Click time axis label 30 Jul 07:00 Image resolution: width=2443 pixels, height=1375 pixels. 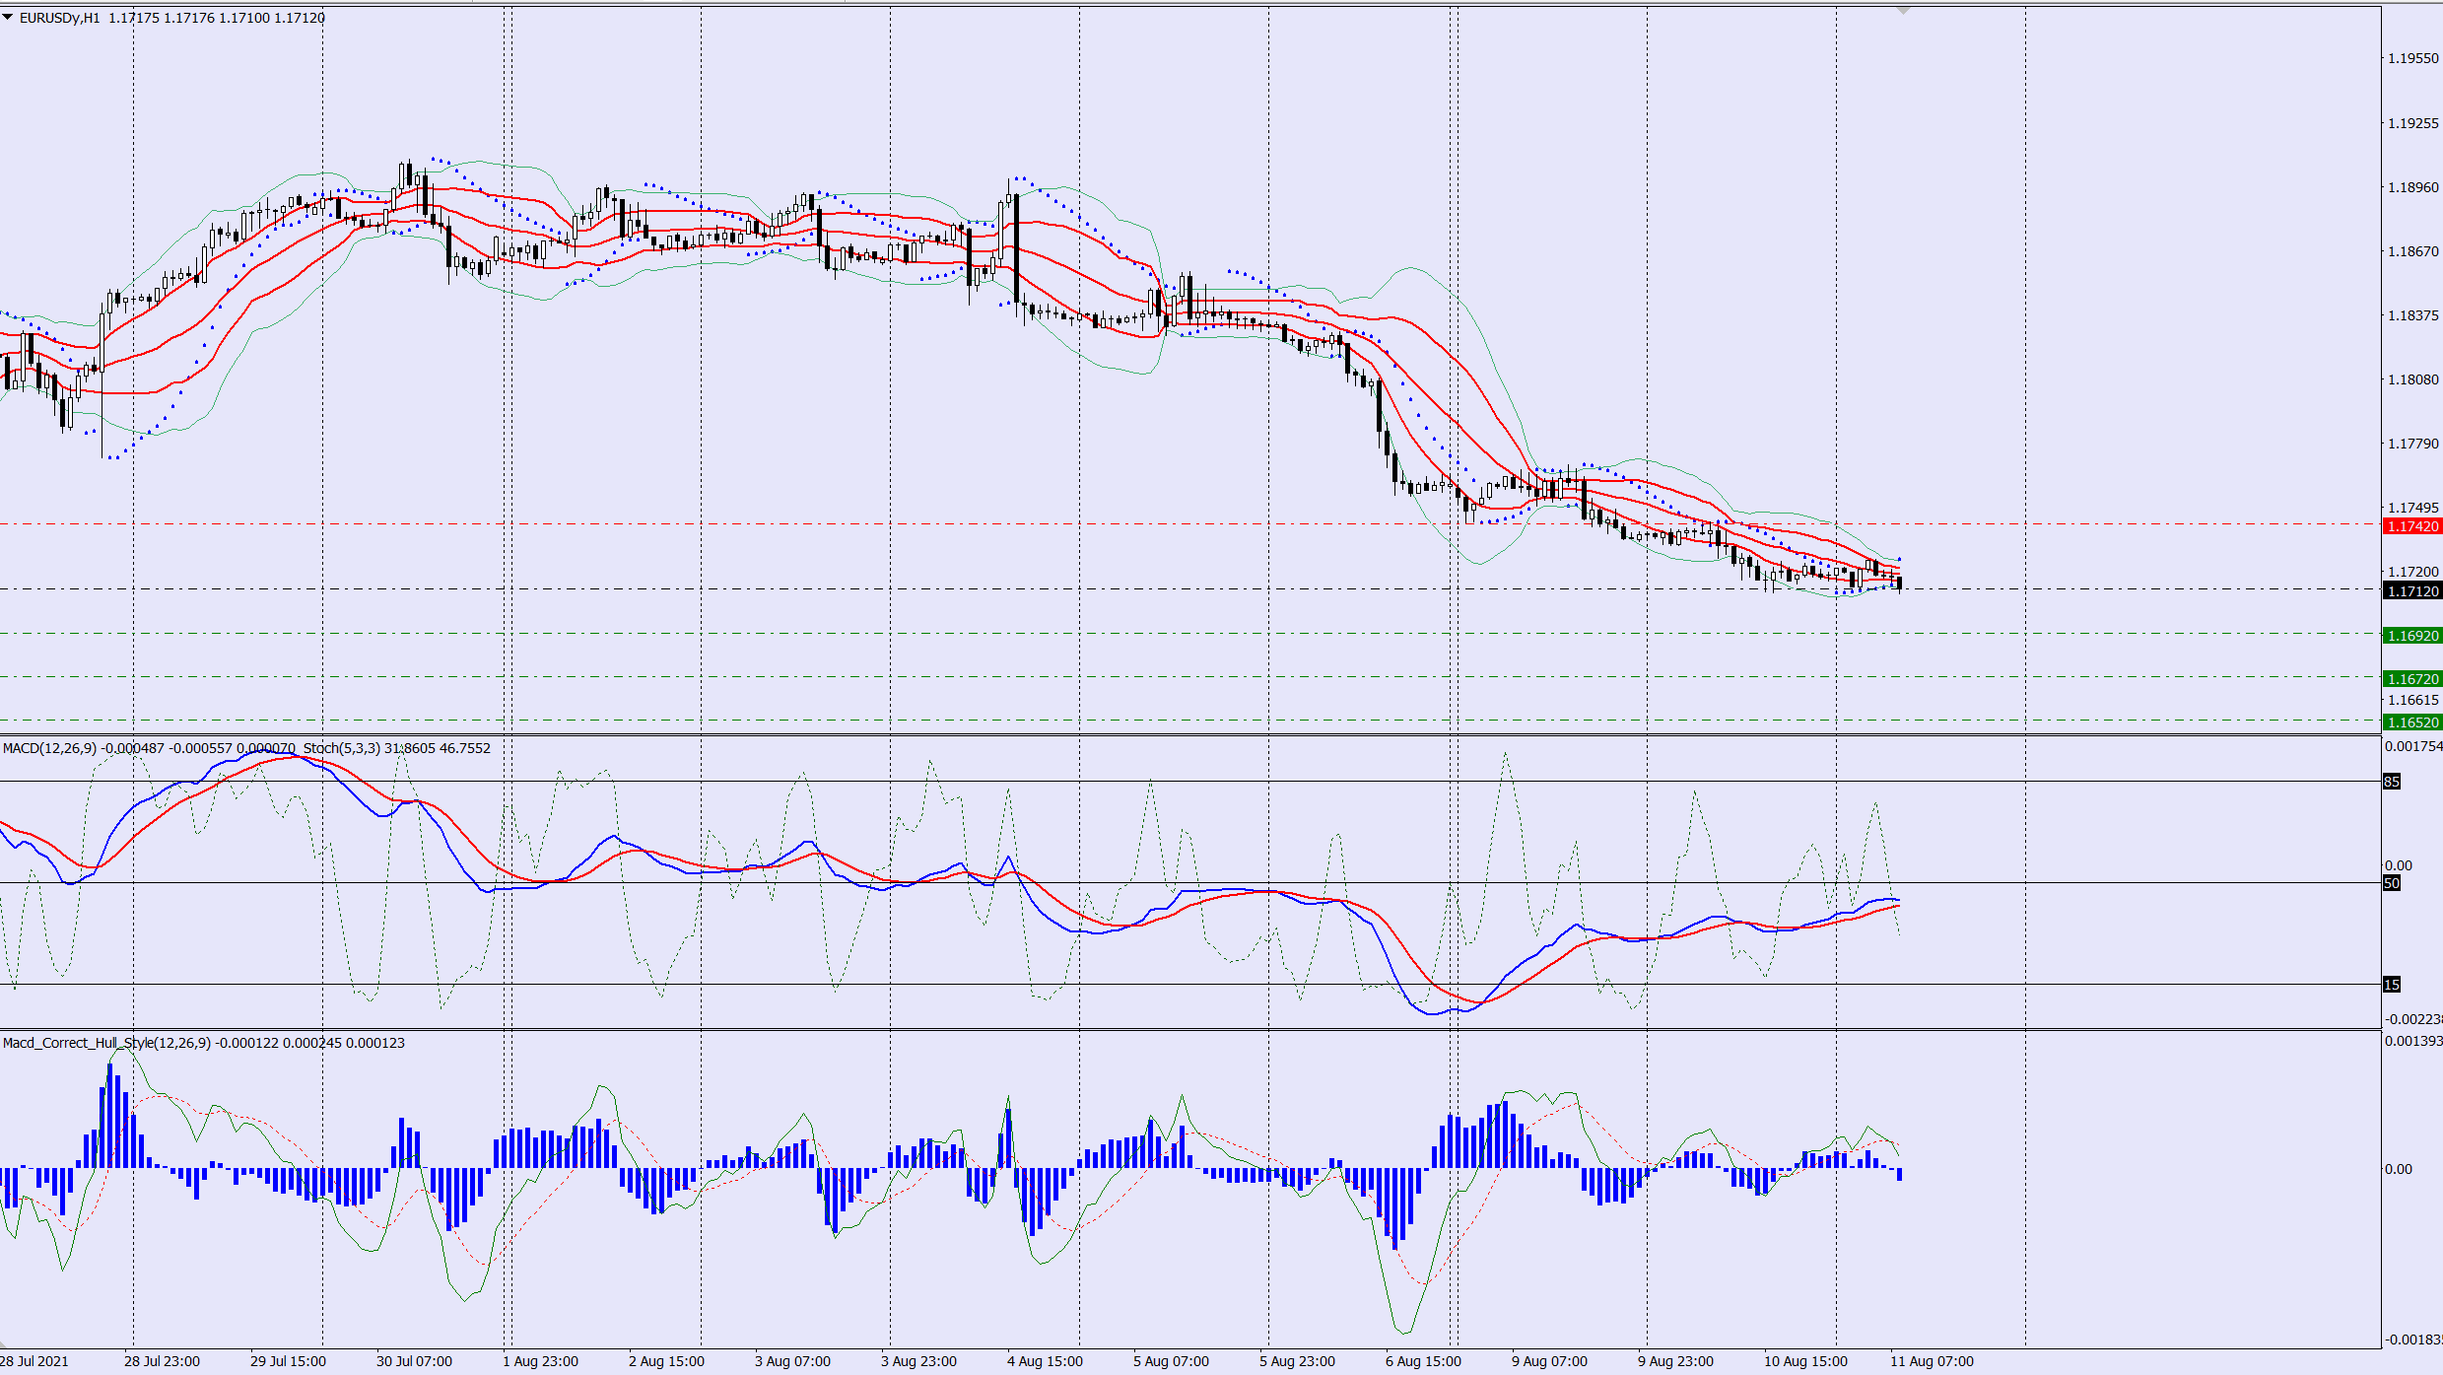tap(414, 1361)
